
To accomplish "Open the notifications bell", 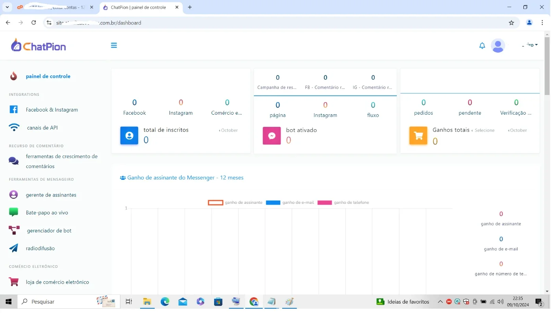I will (482, 46).
